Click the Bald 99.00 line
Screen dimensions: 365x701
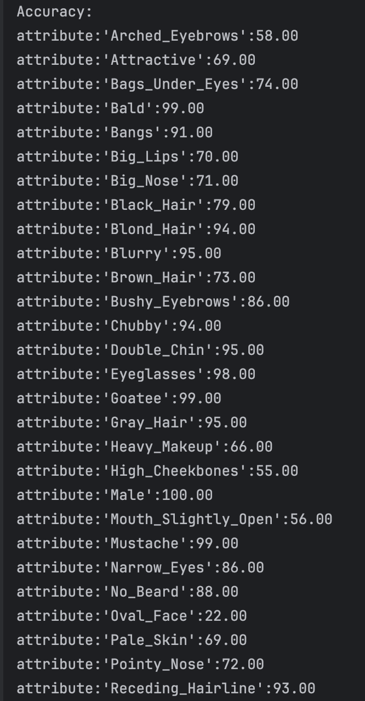pos(110,108)
